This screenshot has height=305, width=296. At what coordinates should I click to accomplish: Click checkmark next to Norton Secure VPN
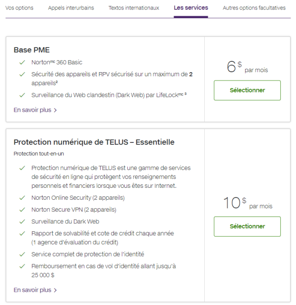(x=22, y=210)
